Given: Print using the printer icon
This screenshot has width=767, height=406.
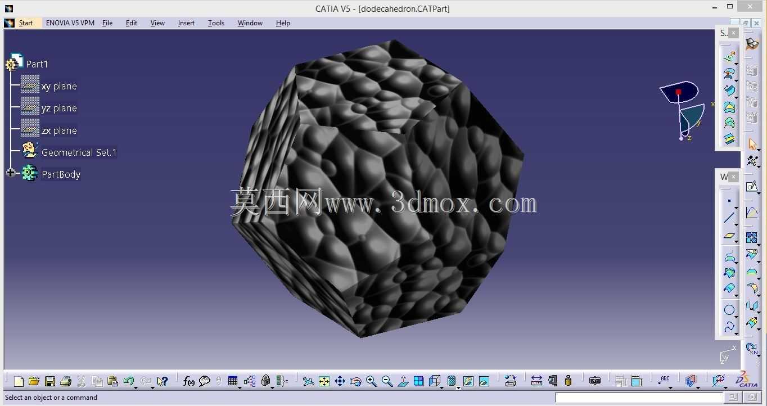Looking at the screenshot, I should (x=65, y=381).
